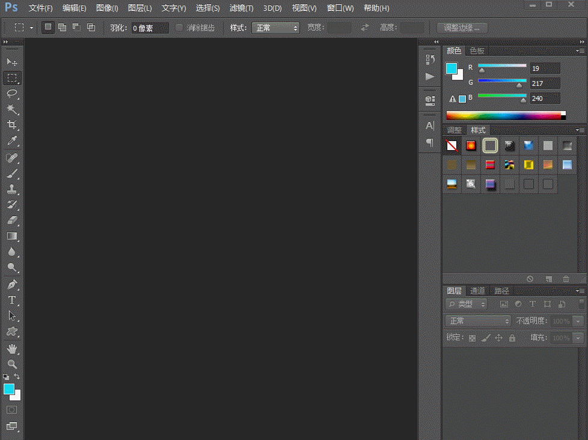The image size is (588, 440).
Task: Select the Hand tool
Action: 12,349
